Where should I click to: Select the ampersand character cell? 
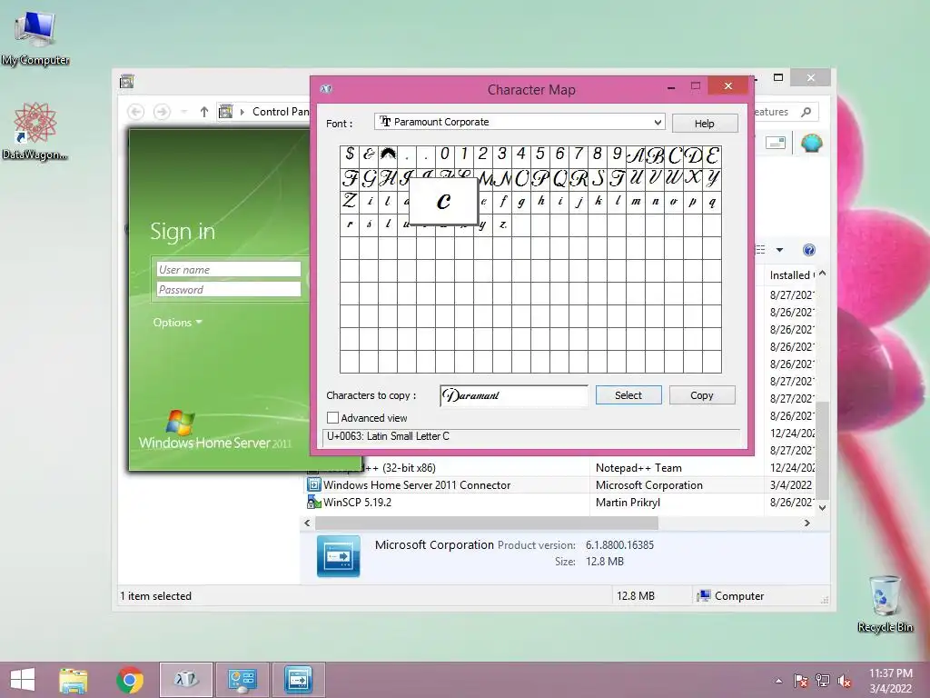(369, 155)
